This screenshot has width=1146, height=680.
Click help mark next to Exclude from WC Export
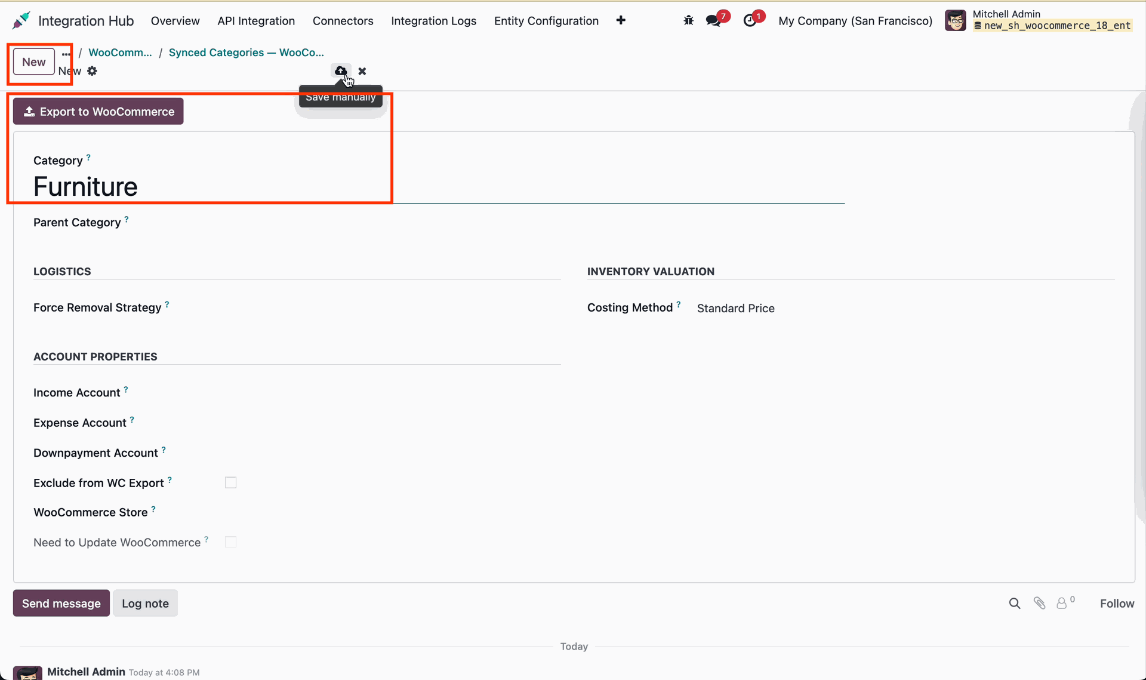click(170, 479)
